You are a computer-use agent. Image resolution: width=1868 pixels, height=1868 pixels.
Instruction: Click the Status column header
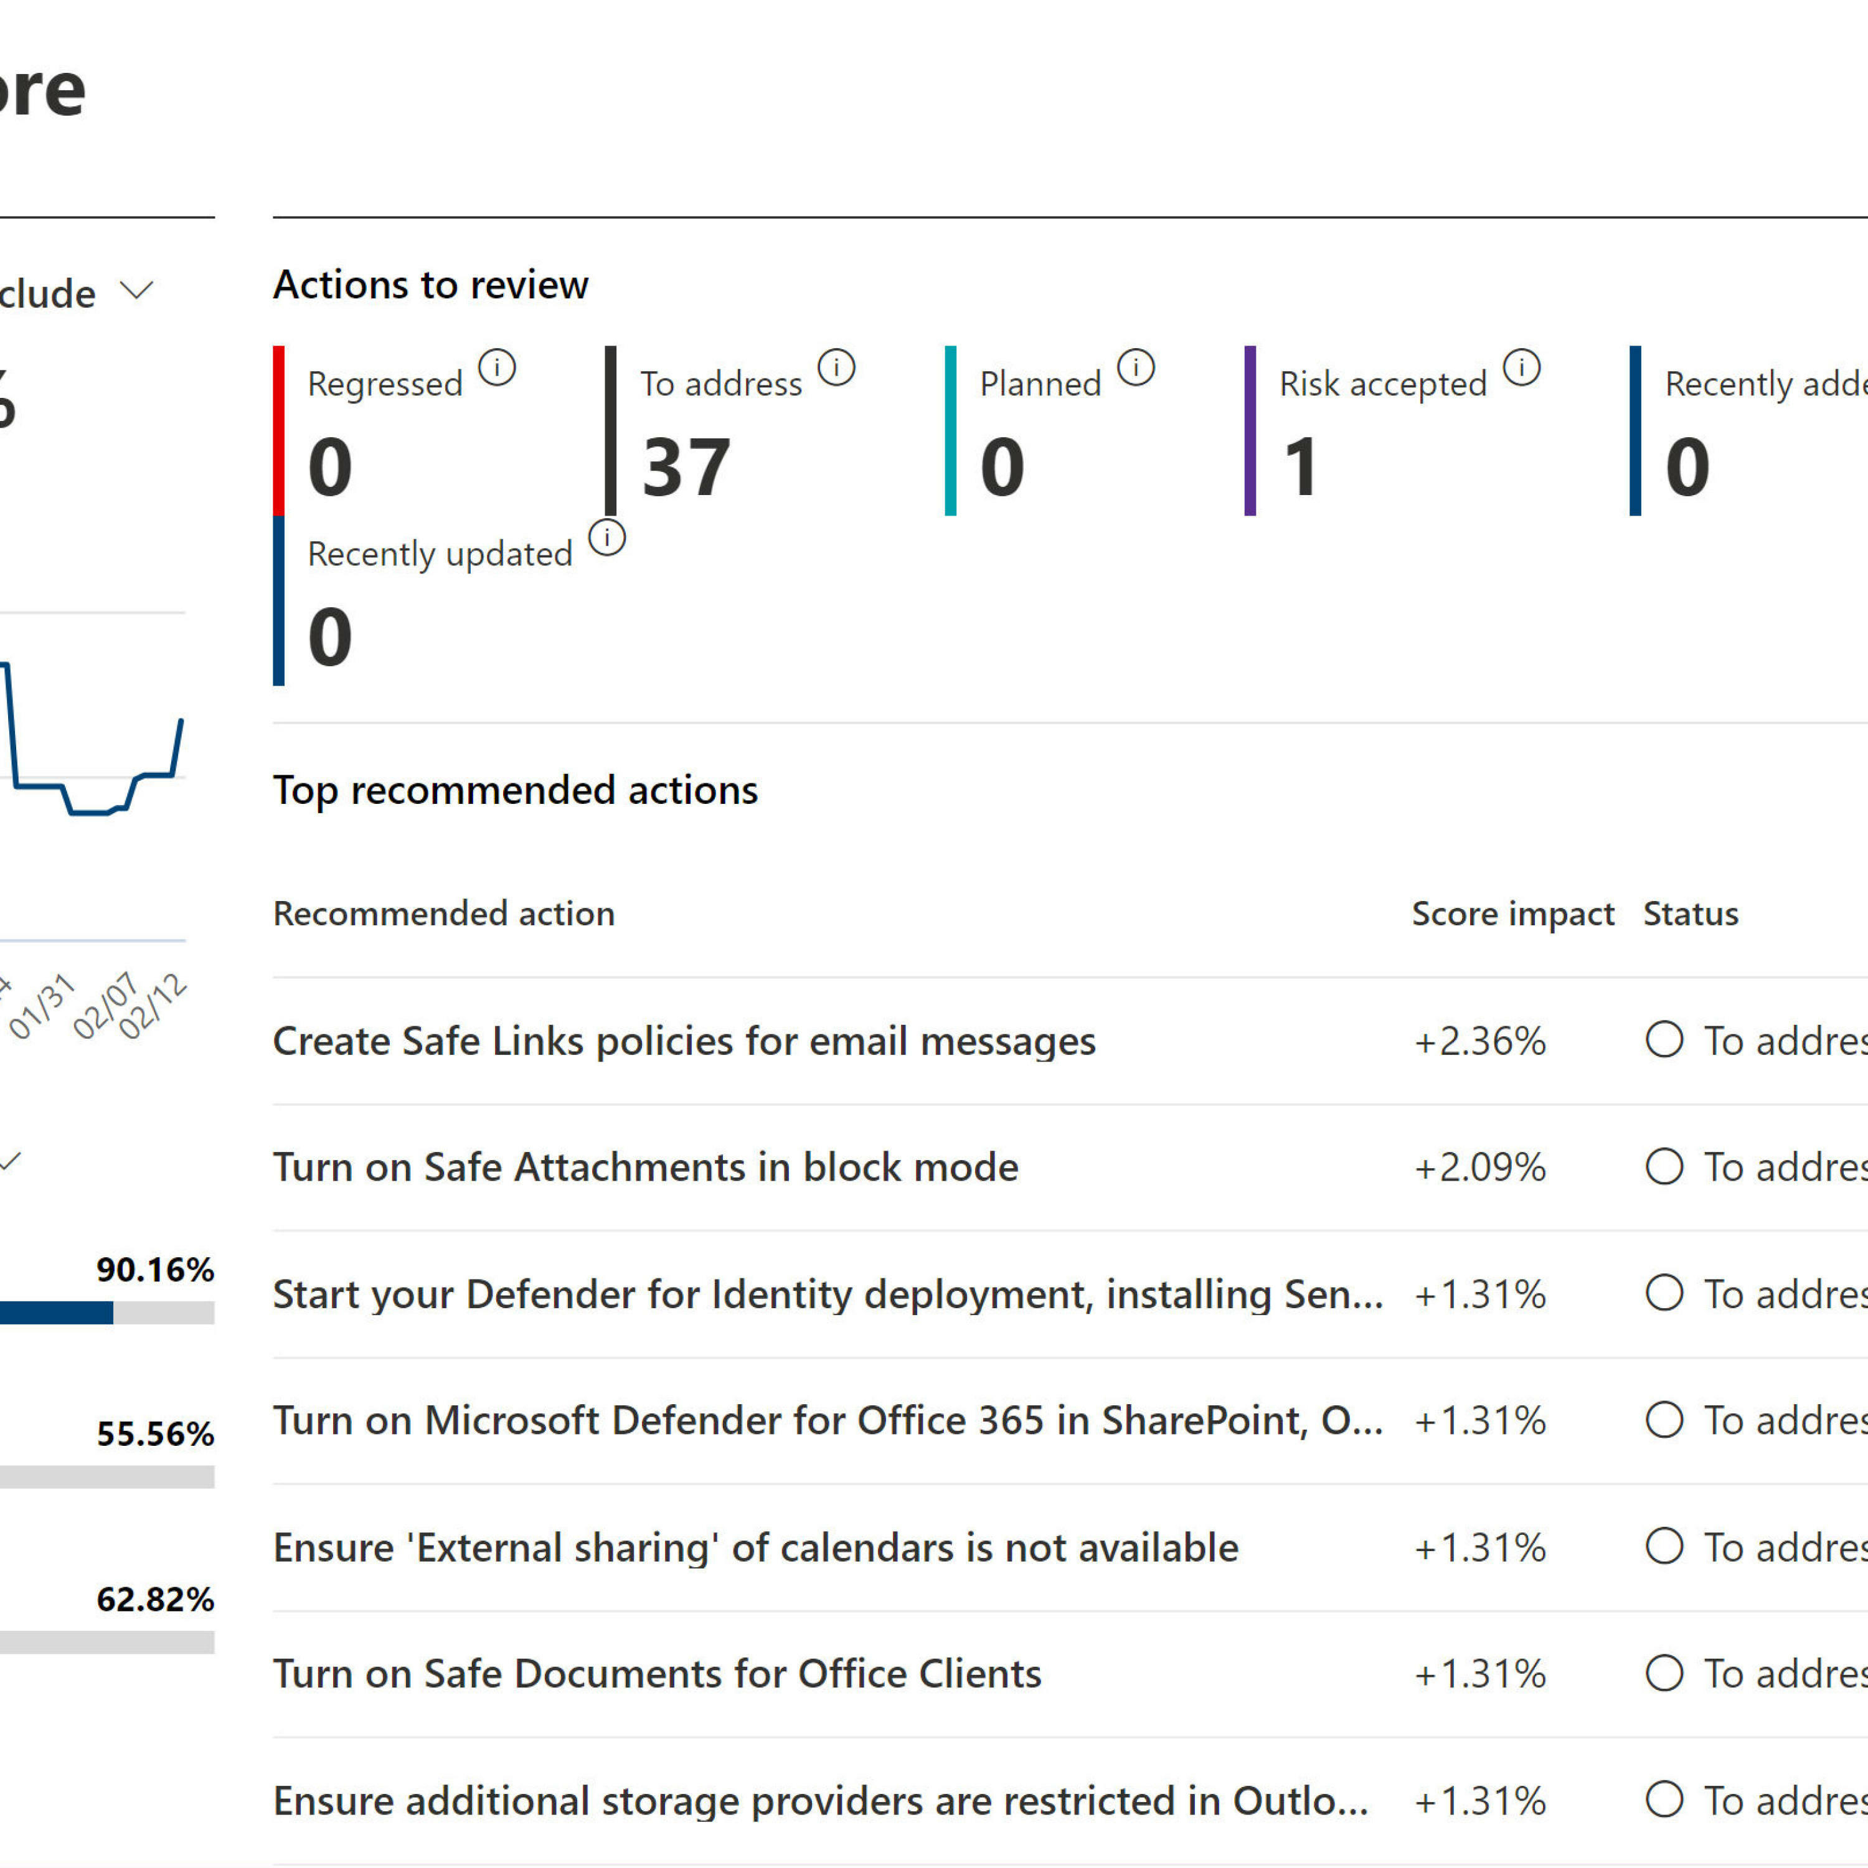(1690, 913)
